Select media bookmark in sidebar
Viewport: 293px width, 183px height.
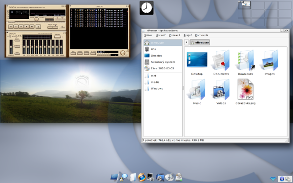(163, 82)
